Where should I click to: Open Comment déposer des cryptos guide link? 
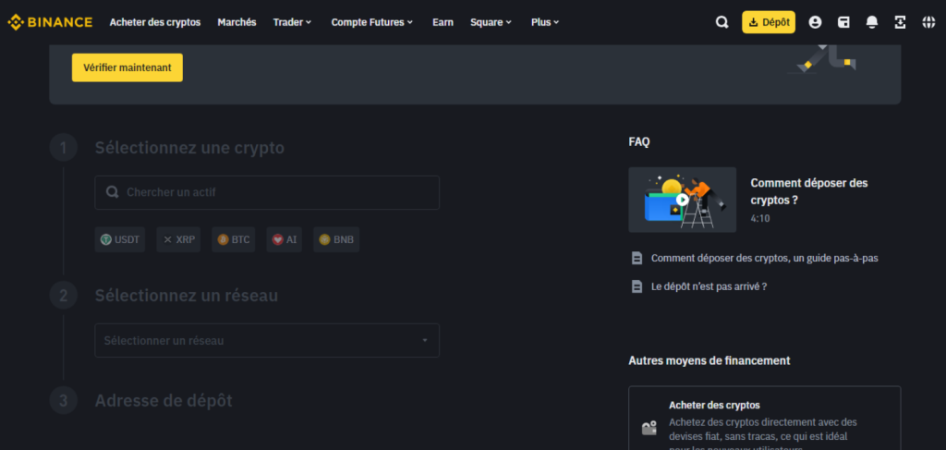point(764,258)
